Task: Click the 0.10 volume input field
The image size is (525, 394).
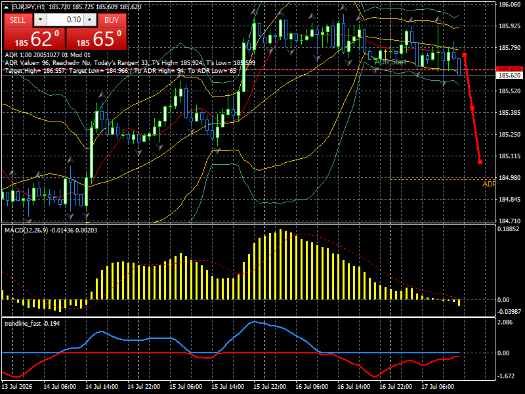Action: tap(65, 20)
